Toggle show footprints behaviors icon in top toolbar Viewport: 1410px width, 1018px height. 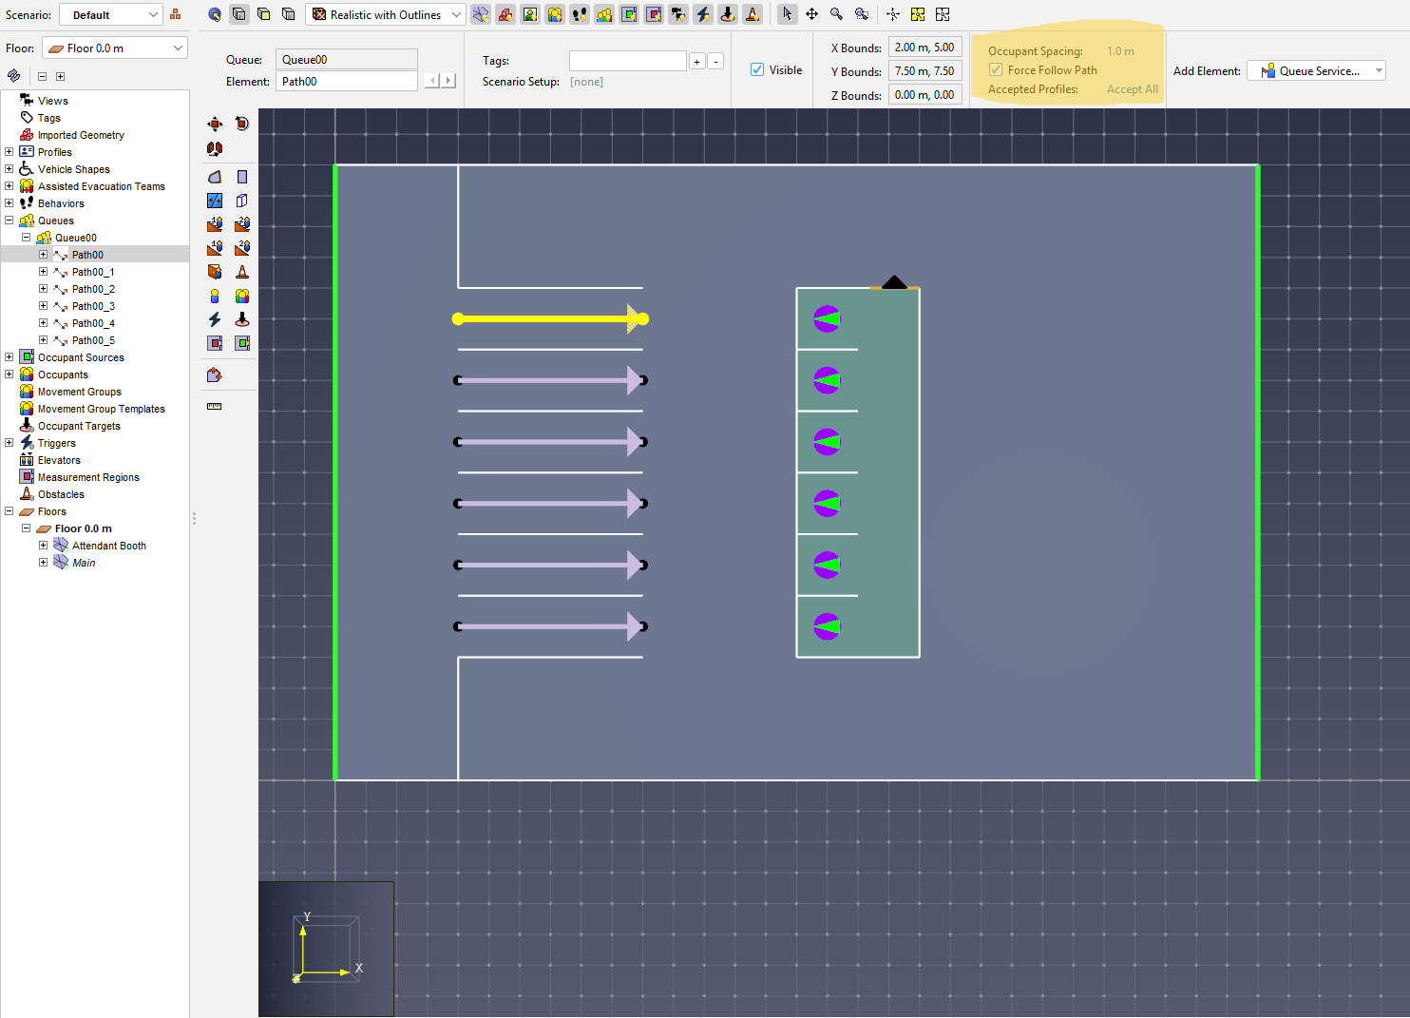coord(580,14)
